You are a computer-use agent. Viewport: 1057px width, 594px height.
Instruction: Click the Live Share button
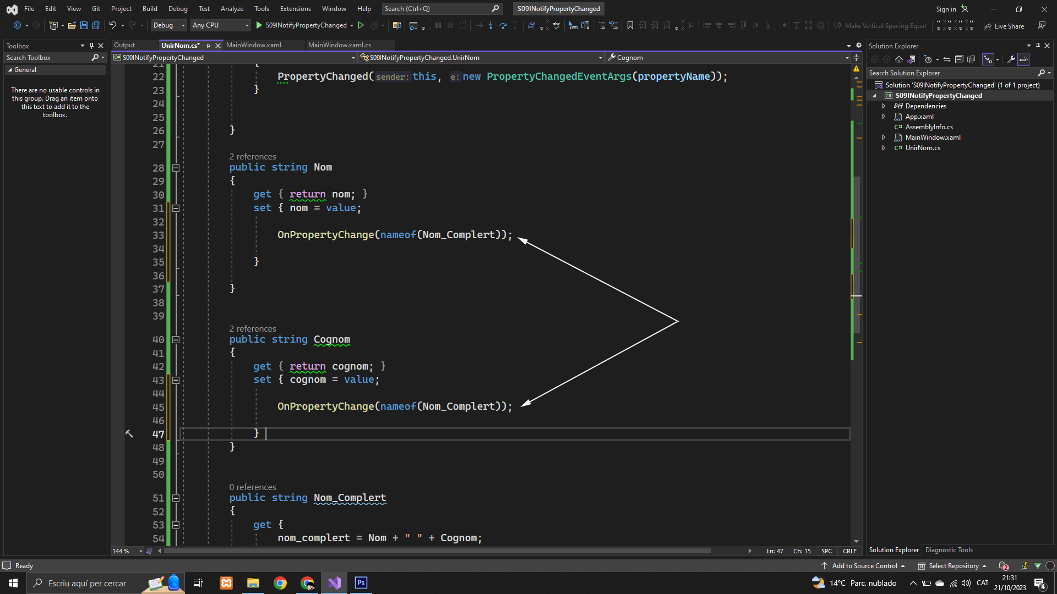[1004, 26]
